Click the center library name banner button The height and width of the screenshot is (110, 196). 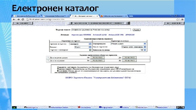click(x=98, y=23)
